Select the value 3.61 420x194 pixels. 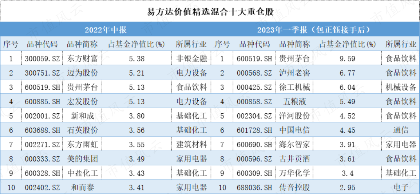point(348,159)
